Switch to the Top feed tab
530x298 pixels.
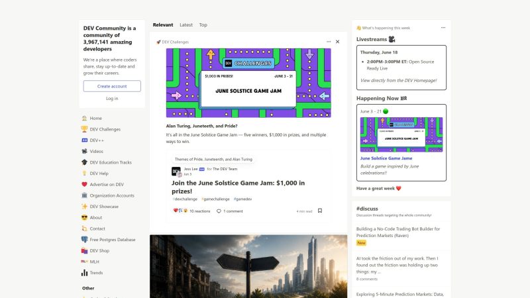pyautogui.click(x=203, y=25)
